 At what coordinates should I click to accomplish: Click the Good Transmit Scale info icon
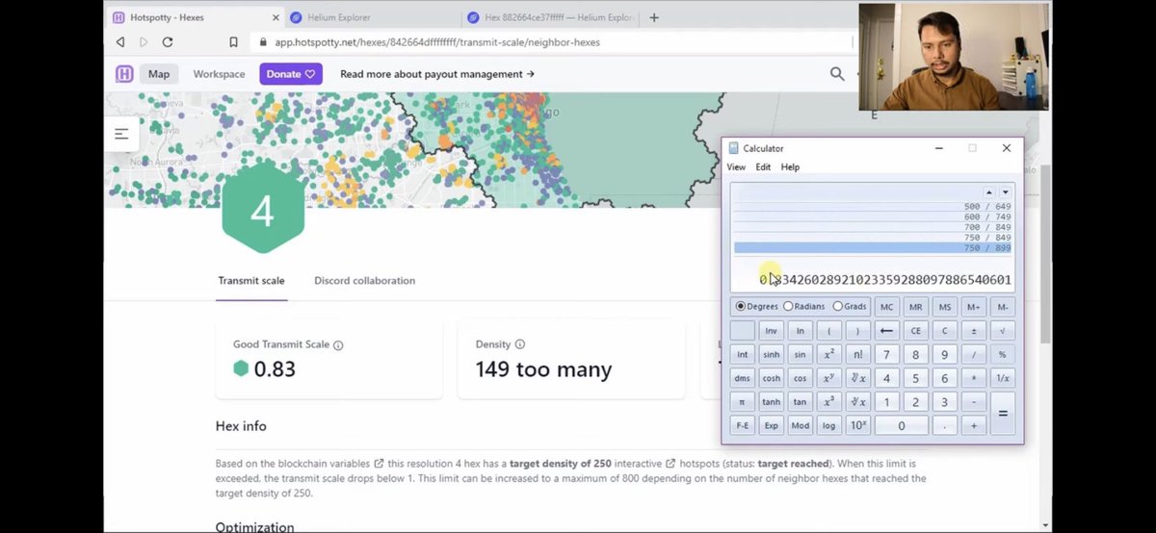[338, 344]
